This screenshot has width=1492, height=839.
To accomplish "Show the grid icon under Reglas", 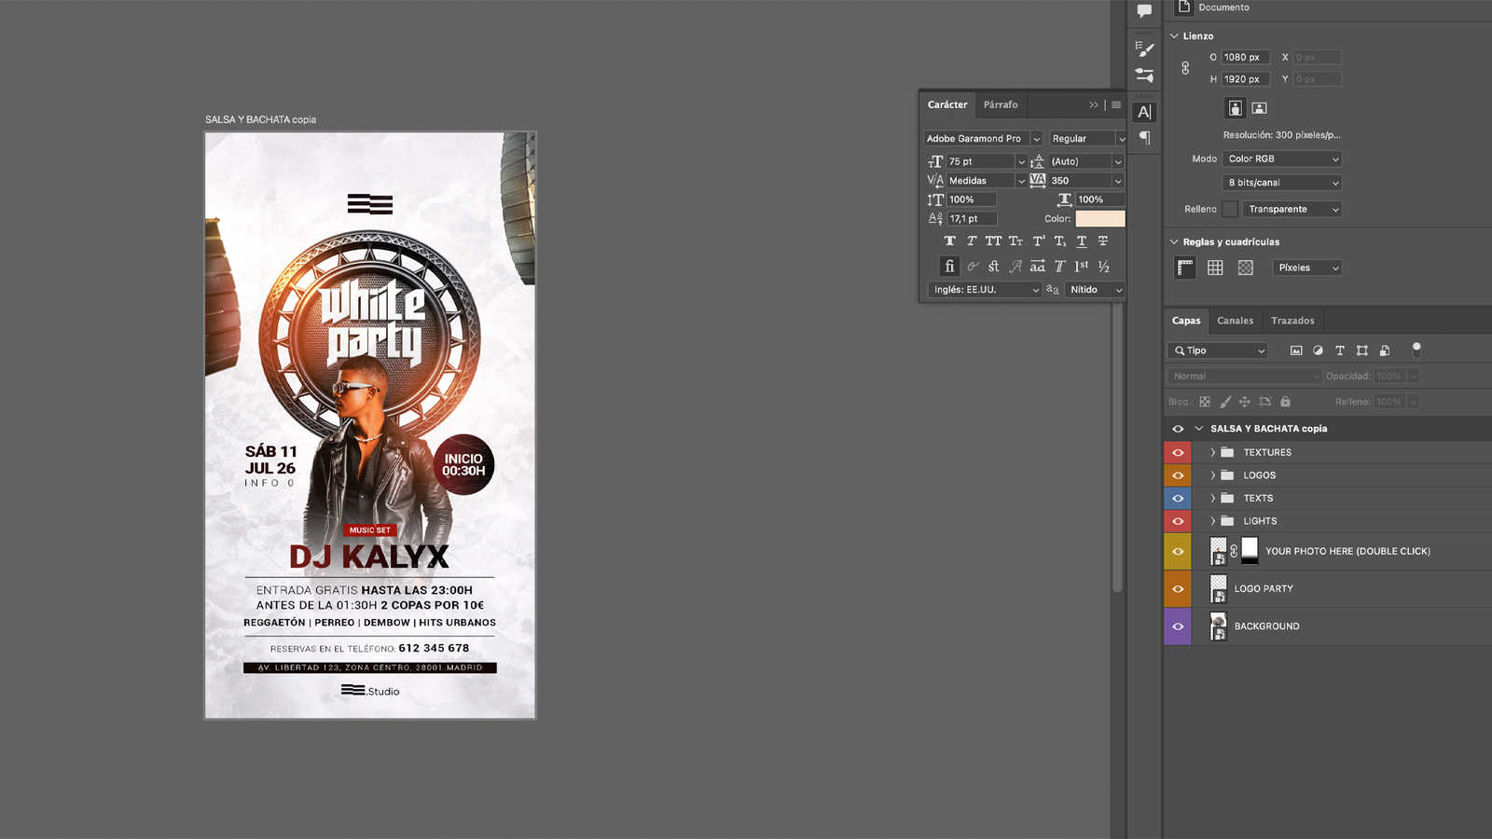I will (1215, 268).
